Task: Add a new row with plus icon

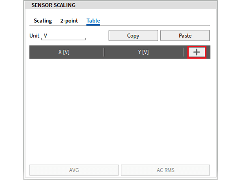Action: point(197,52)
